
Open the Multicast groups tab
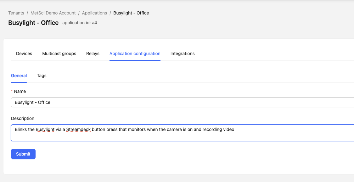[59, 54]
